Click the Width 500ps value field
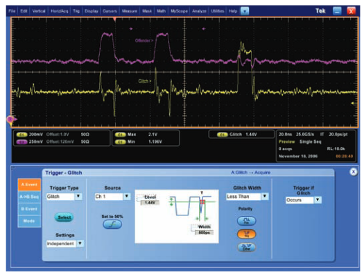 coord(204,233)
